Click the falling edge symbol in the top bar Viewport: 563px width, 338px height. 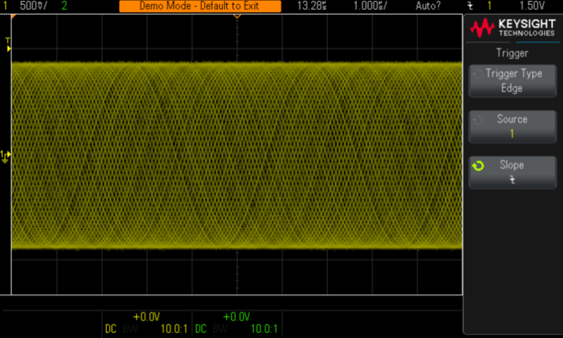(470, 6)
